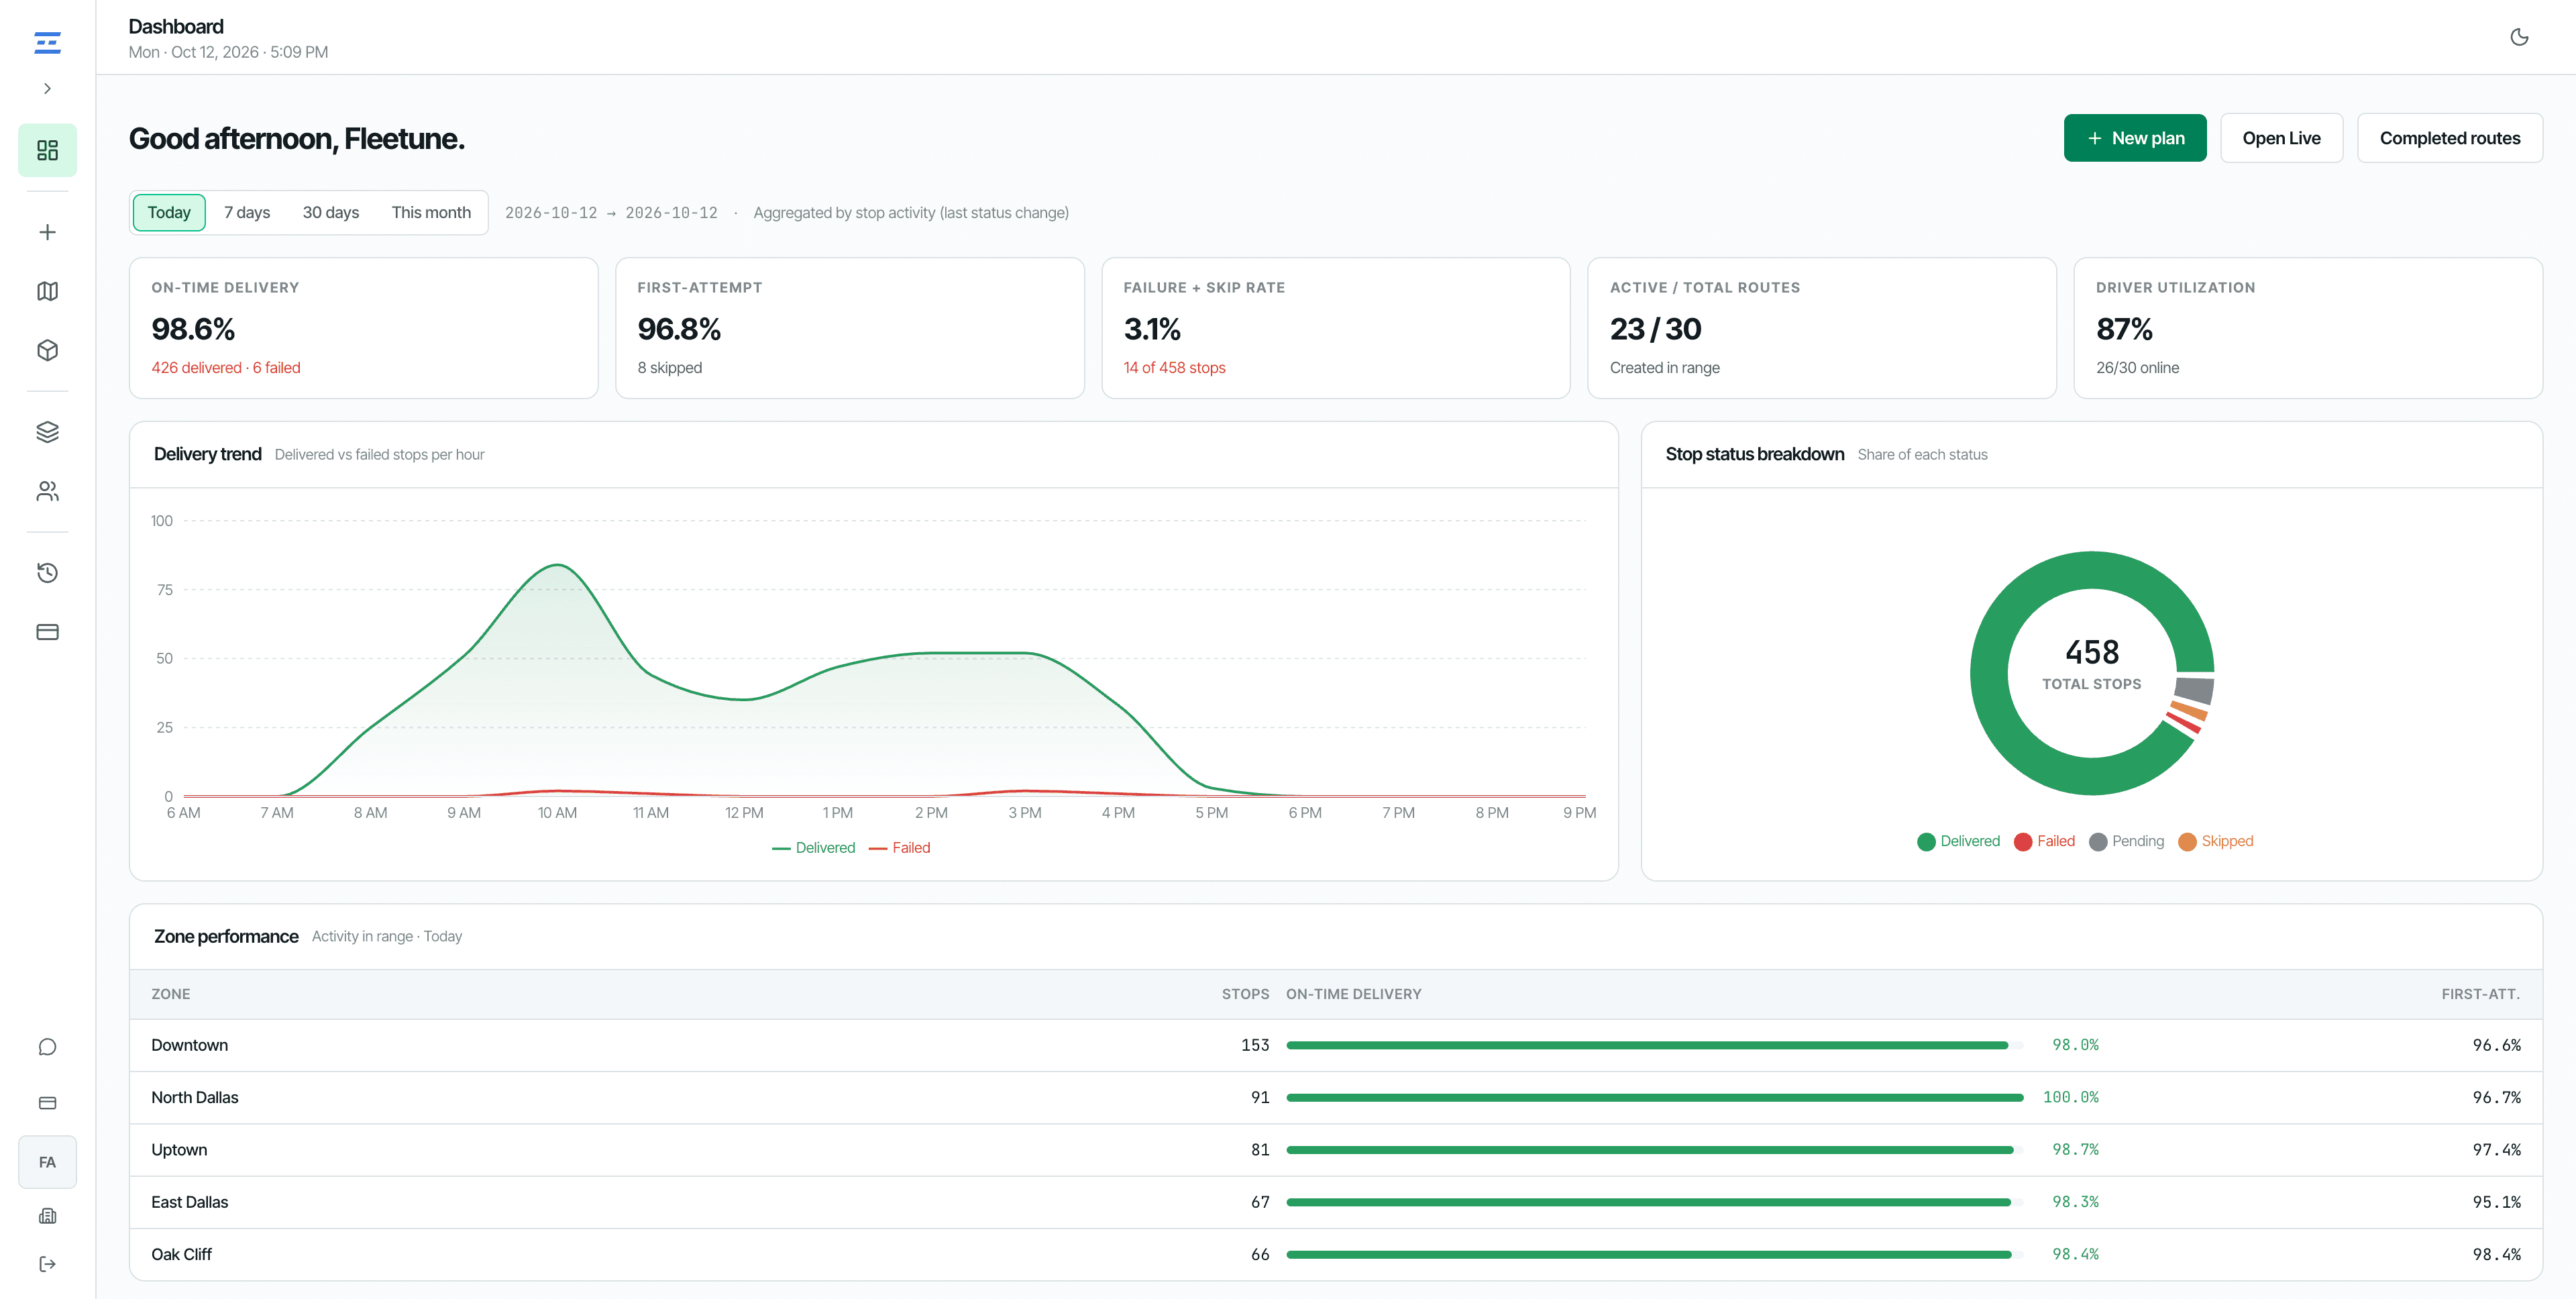The height and width of the screenshot is (1299, 2576).
Task: Click the On-Time Delivery 98.6% card
Action: point(364,328)
